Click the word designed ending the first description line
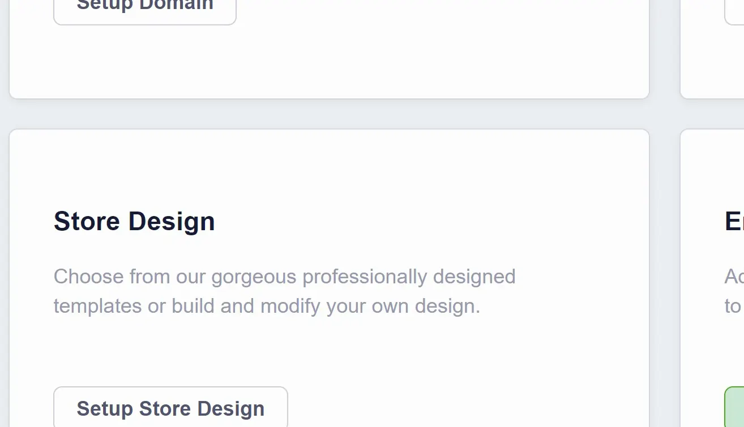The width and height of the screenshot is (744, 427). [x=474, y=277]
